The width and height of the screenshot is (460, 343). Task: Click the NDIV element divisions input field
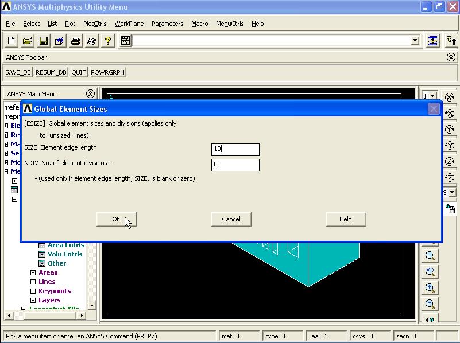235,165
